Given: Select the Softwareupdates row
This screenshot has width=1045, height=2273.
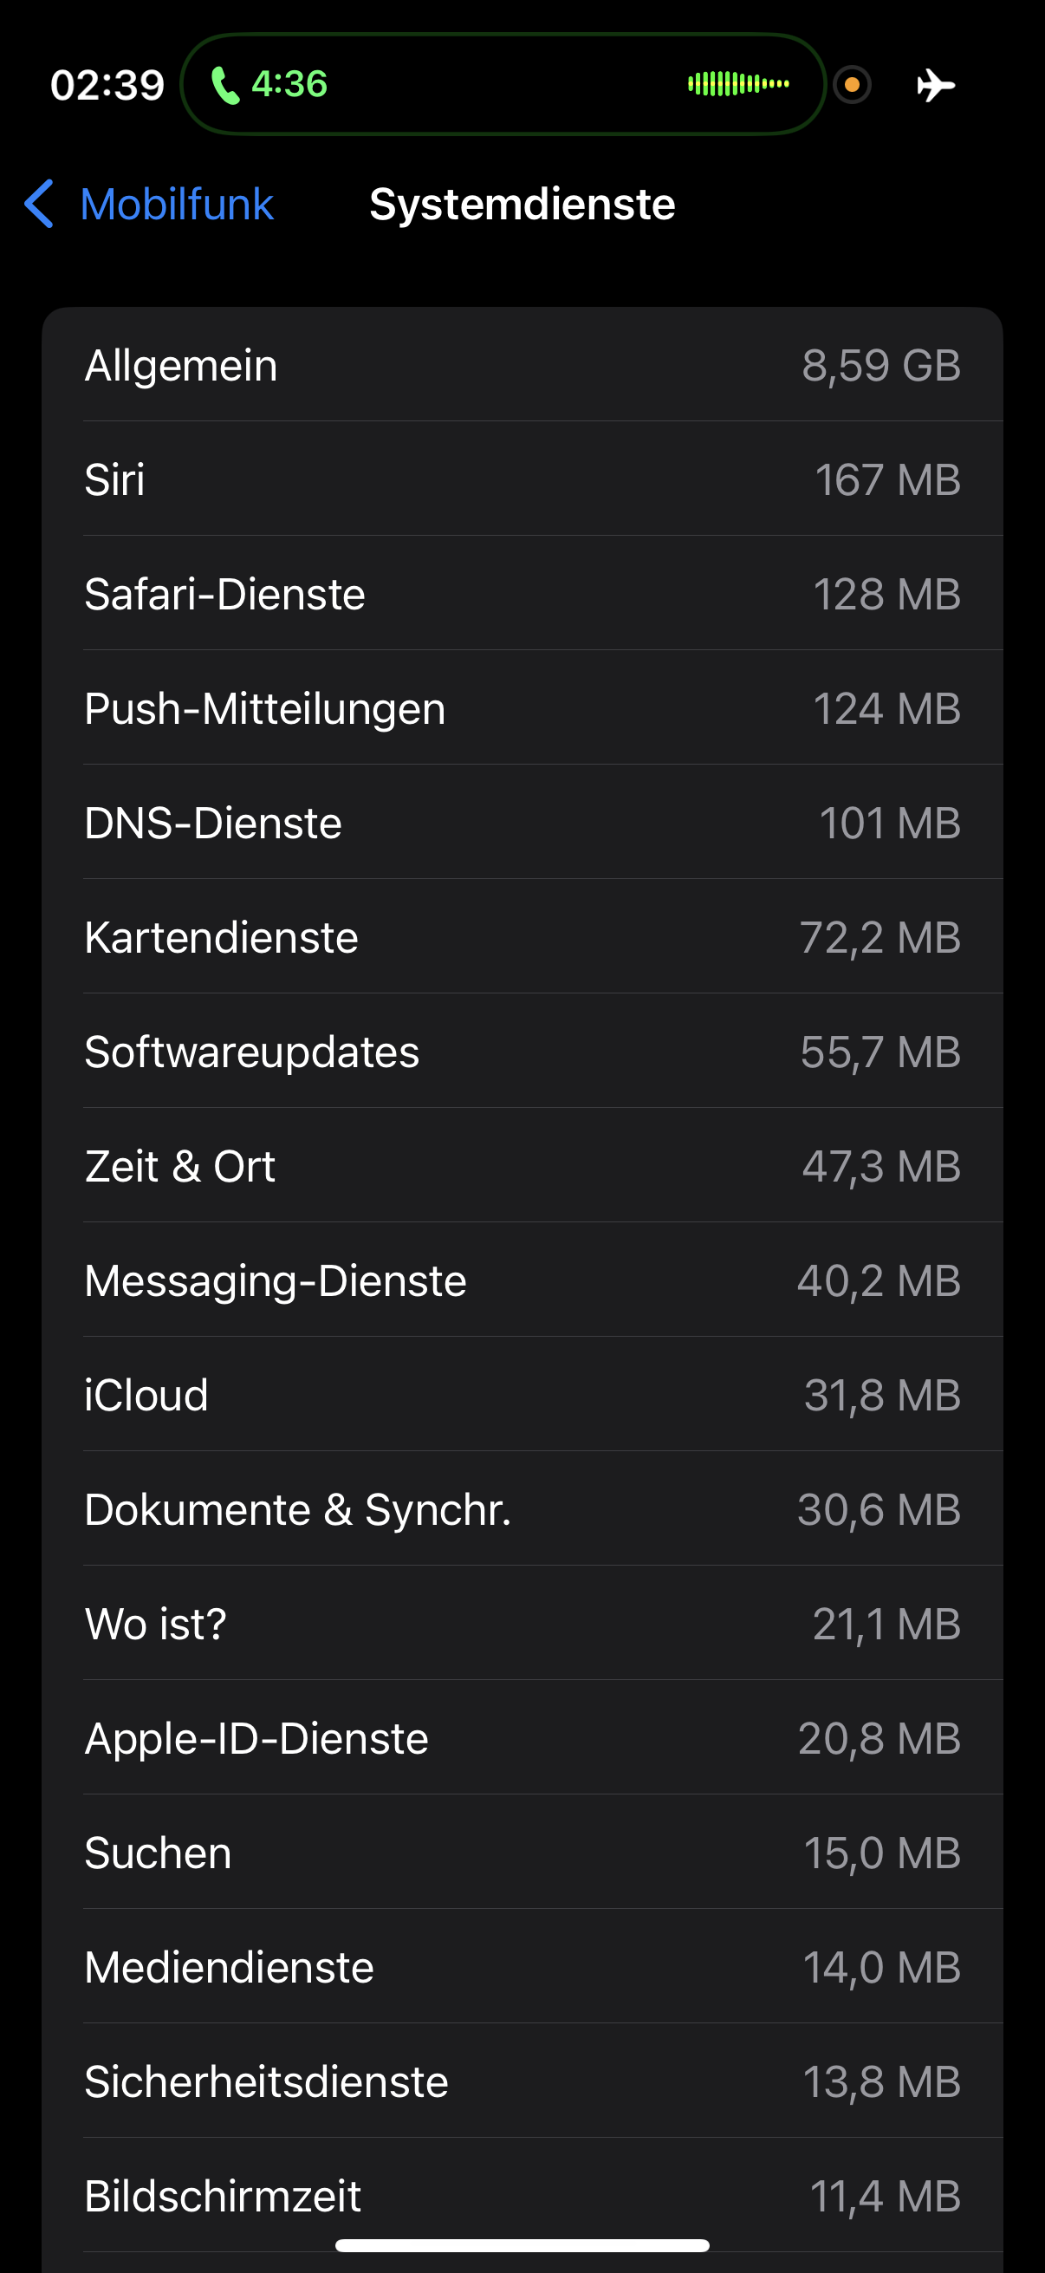Looking at the screenshot, I should tap(522, 1052).
